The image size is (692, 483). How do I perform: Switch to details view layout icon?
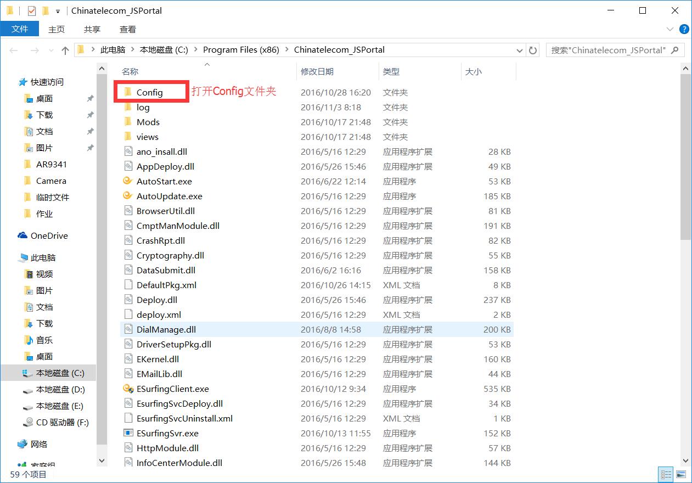click(x=666, y=474)
